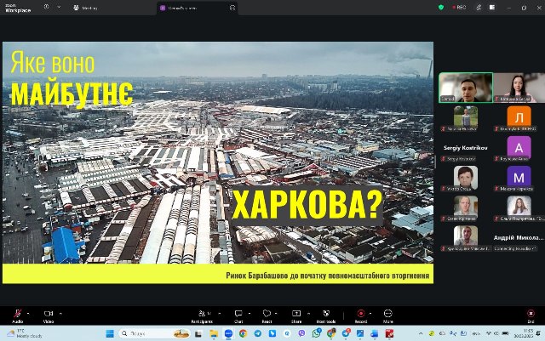Click the green encryption shield icon
Image resolution: width=545 pixels, height=341 pixels.
point(441,7)
